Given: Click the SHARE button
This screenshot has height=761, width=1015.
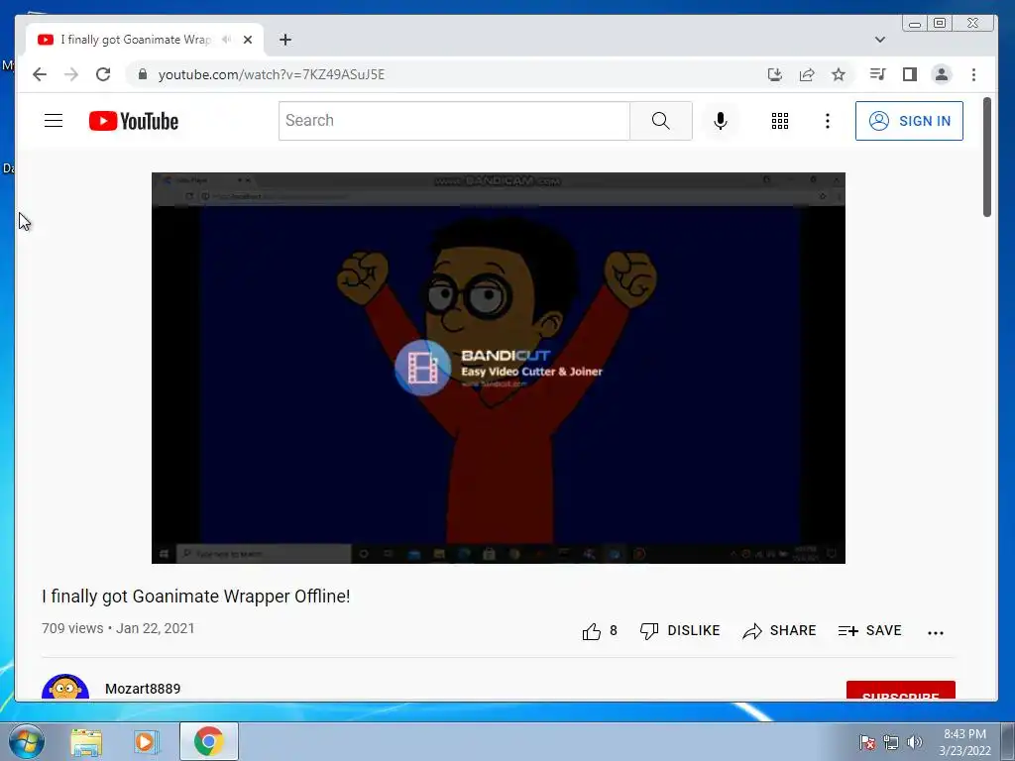Looking at the screenshot, I should tap(779, 631).
